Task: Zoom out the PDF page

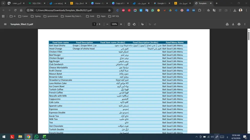Action: 107,24
